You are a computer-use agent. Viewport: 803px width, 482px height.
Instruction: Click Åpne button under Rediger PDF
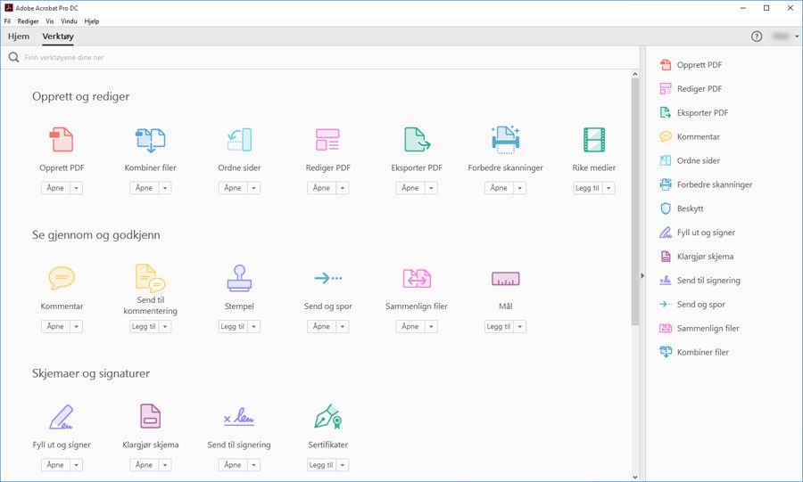point(321,188)
